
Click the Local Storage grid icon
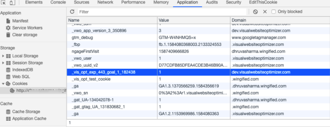[8, 56]
